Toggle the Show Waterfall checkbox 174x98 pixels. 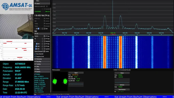click(x=35, y=54)
